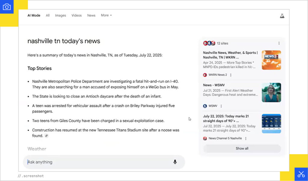
Task: Click the scissors icon in the bottom-right corner
Action: (x=301, y=174)
